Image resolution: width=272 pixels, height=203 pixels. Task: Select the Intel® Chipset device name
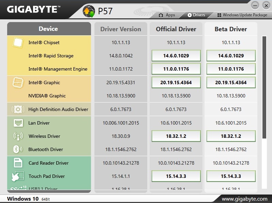pyautogui.click(x=44, y=42)
